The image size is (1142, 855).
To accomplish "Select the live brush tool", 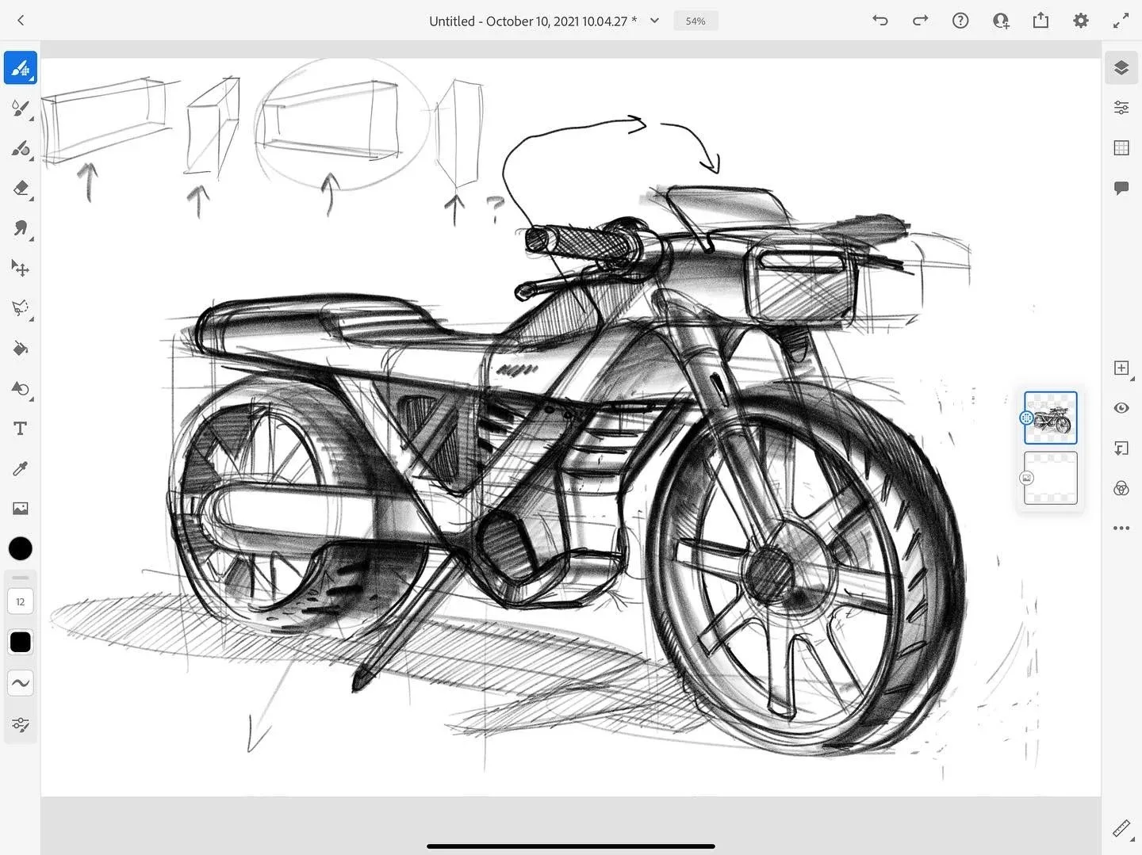I will point(21,109).
